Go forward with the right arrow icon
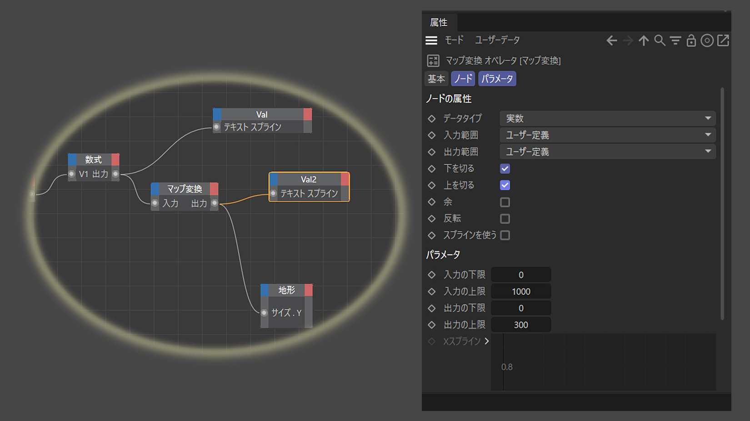This screenshot has width=750, height=421. click(628, 41)
